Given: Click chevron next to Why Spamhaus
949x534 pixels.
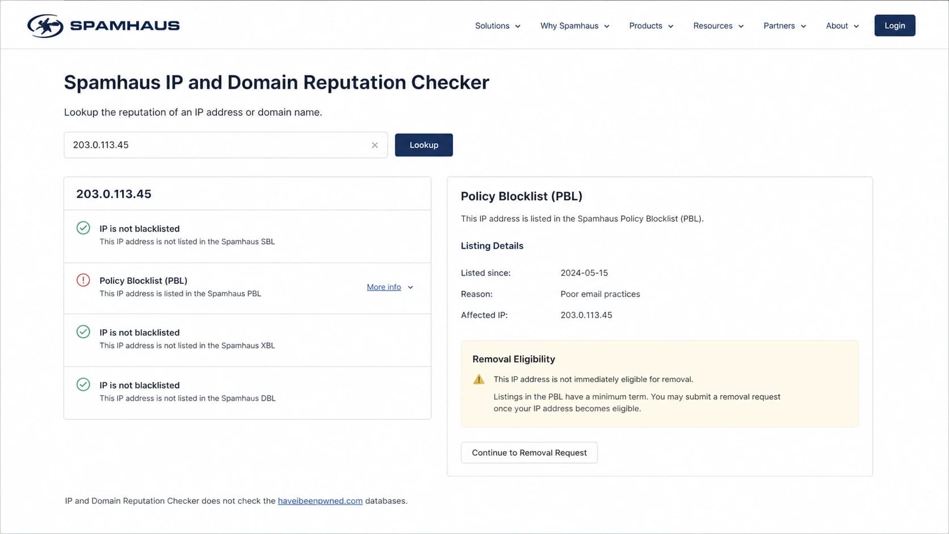Looking at the screenshot, I should 607,27.
